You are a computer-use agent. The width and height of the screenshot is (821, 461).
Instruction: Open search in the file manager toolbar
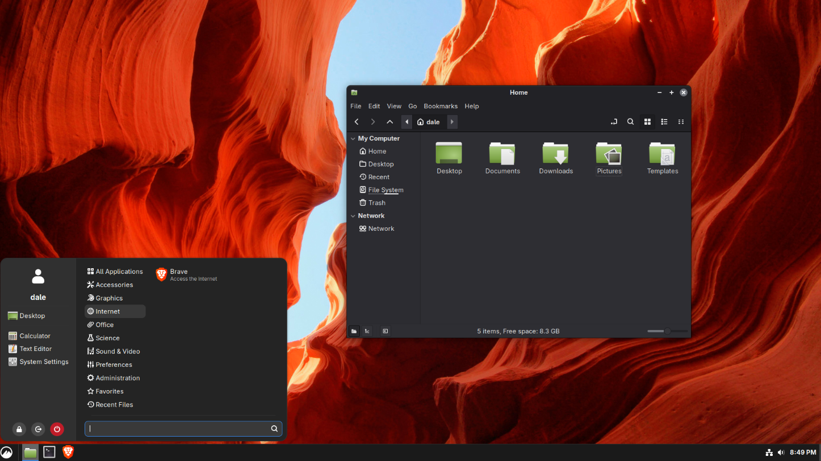[630, 122]
